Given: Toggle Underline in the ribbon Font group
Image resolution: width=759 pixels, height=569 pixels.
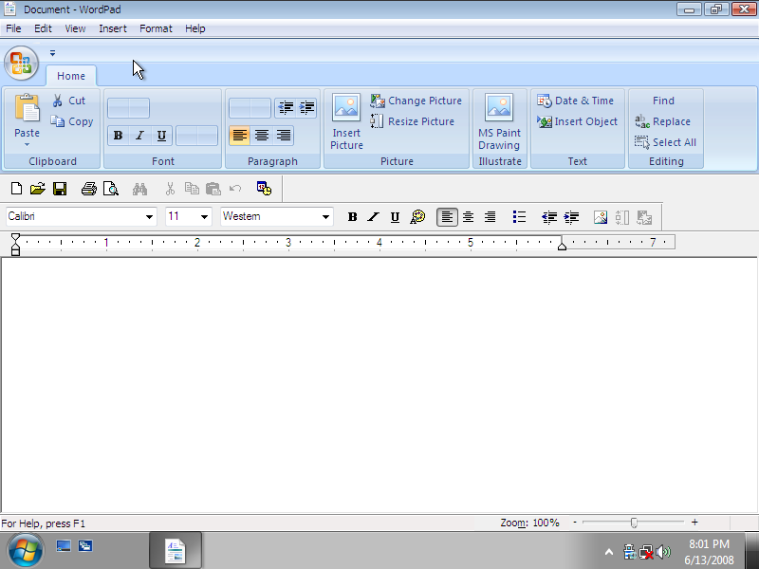Looking at the screenshot, I should click(161, 136).
